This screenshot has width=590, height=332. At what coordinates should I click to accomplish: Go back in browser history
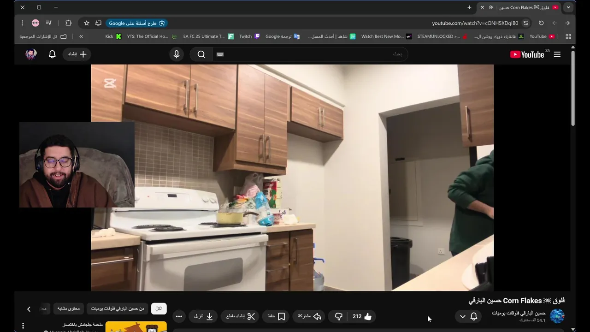pyautogui.click(x=567, y=23)
